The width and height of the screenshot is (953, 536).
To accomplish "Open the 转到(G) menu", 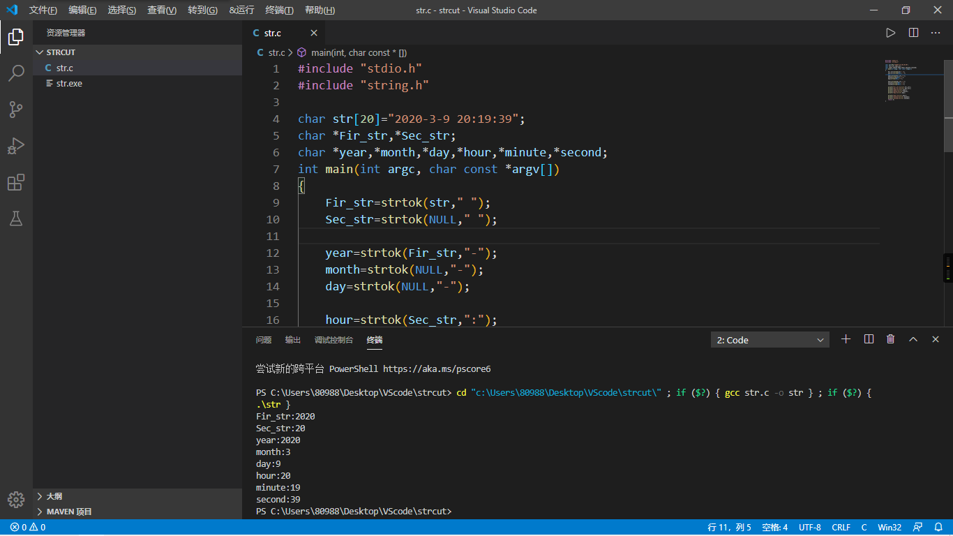I will coord(202,10).
